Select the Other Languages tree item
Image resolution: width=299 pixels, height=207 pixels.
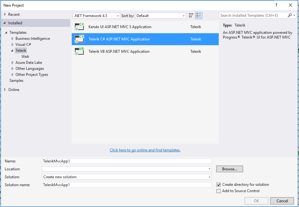pos(30,69)
